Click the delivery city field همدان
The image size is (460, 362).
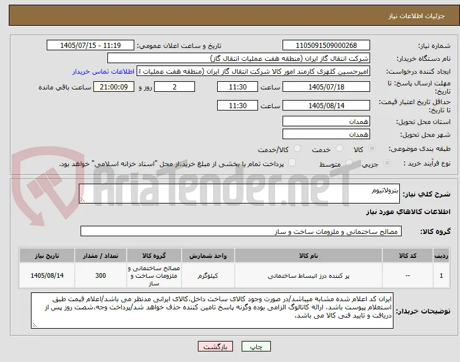[x=326, y=134]
